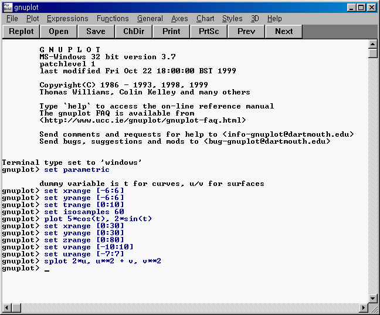Open the Help menu
This screenshot has width=380, height=315.
pos(274,19)
